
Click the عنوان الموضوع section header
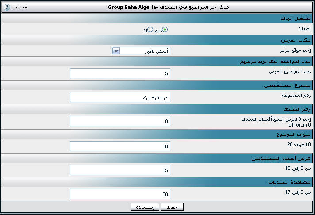(x=157, y=134)
